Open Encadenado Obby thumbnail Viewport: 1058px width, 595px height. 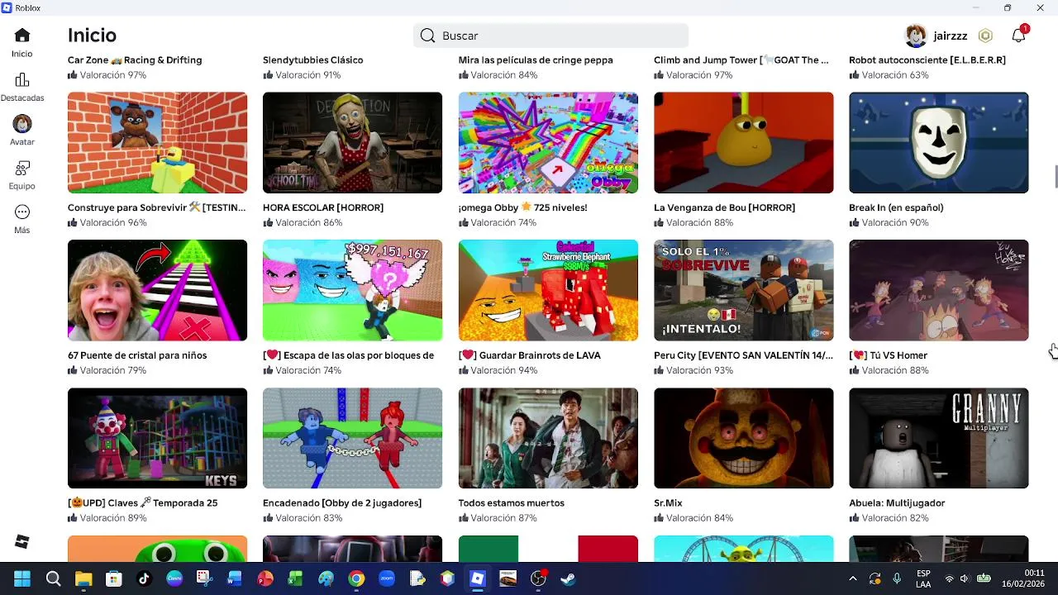[x=352, y=438]
